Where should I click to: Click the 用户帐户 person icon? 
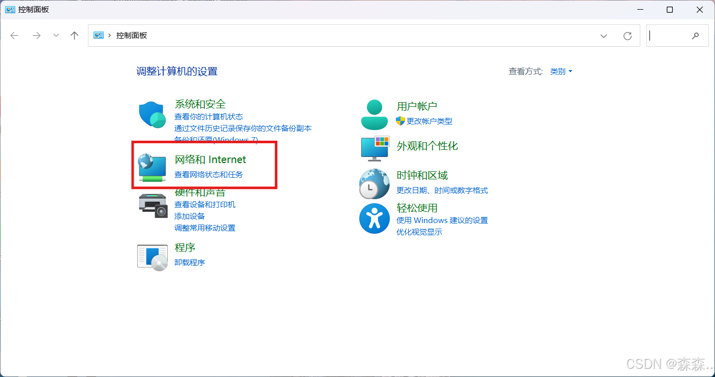pyautogui.click(x=375, y=114)
